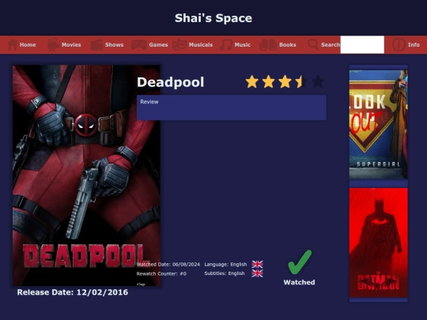Go to the Movies menu item
Screen dimensions: 427x320
click(x=71, y=44)
